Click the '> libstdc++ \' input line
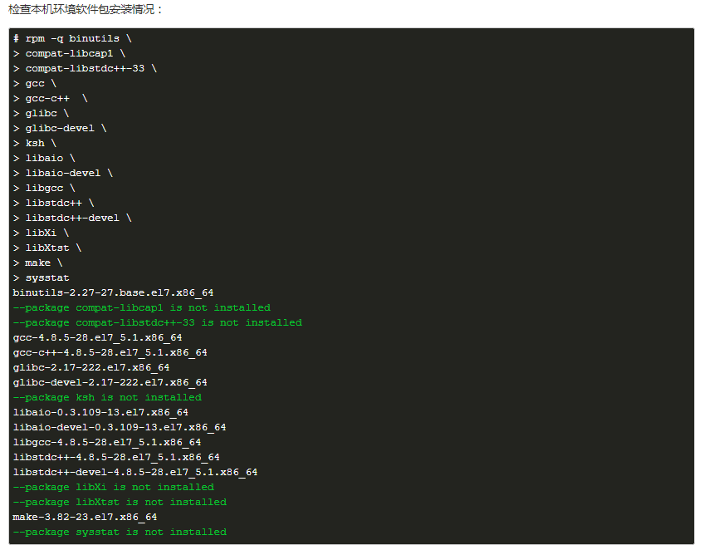714x550 pixels. click(x=53, y=204)
